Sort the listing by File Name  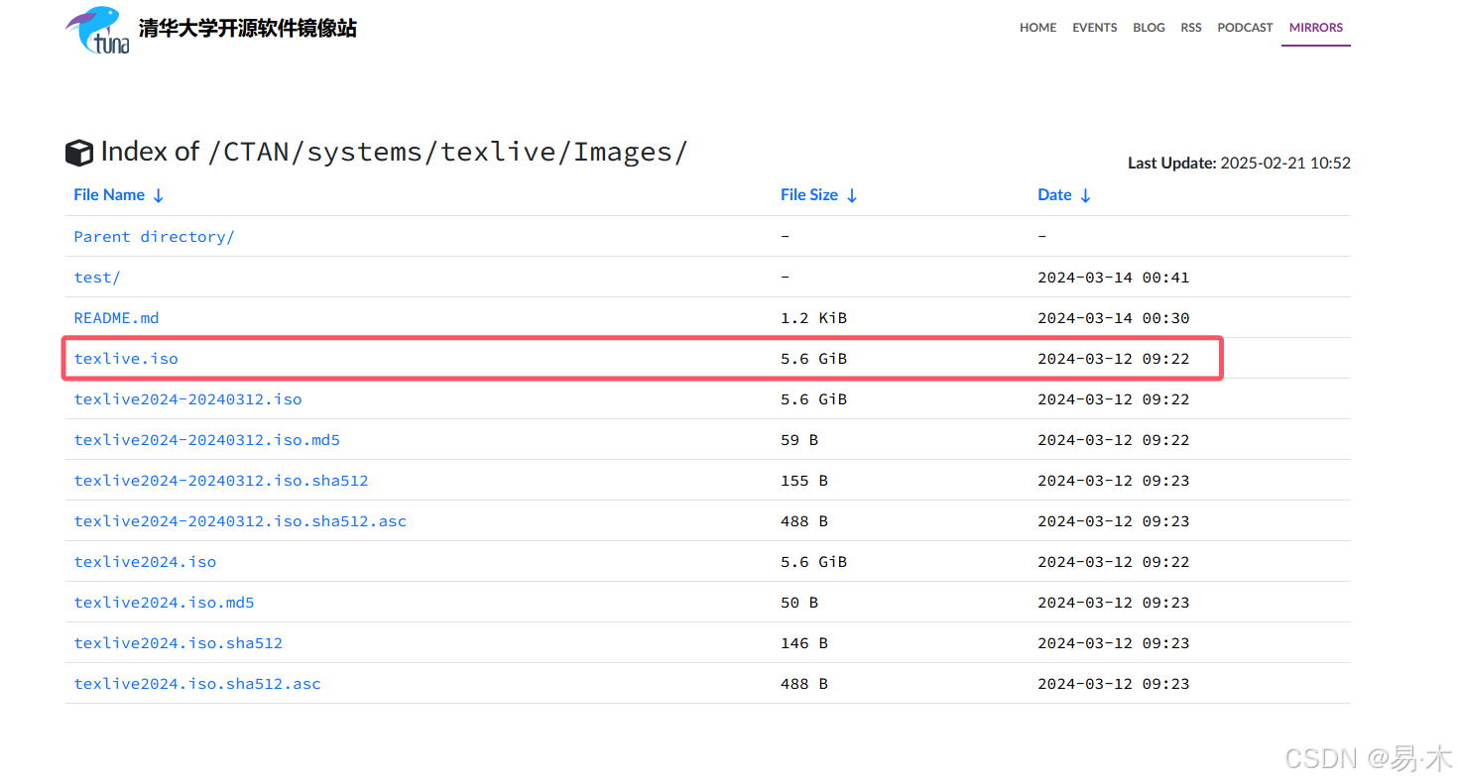click(x=109, y=194)
